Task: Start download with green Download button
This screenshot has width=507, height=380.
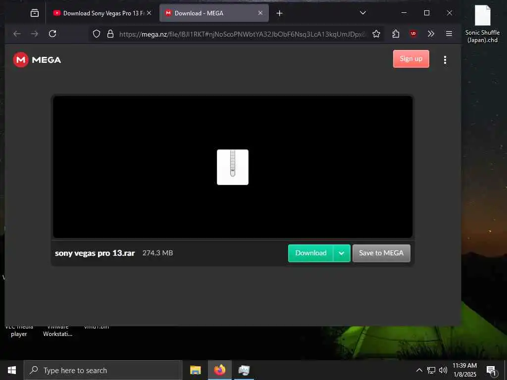Action: pyautogui.click(x=311, y=253)
